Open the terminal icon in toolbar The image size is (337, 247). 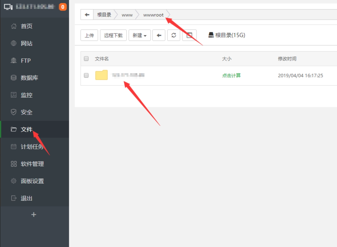click(x=189, y=35)
